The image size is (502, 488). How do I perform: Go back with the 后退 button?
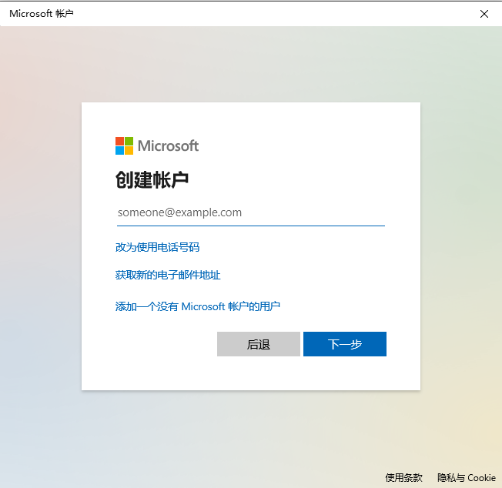click(x=259, y=344)
